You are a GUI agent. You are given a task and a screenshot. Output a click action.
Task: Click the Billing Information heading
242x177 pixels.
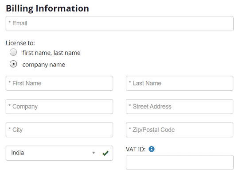tap(47, 8)
